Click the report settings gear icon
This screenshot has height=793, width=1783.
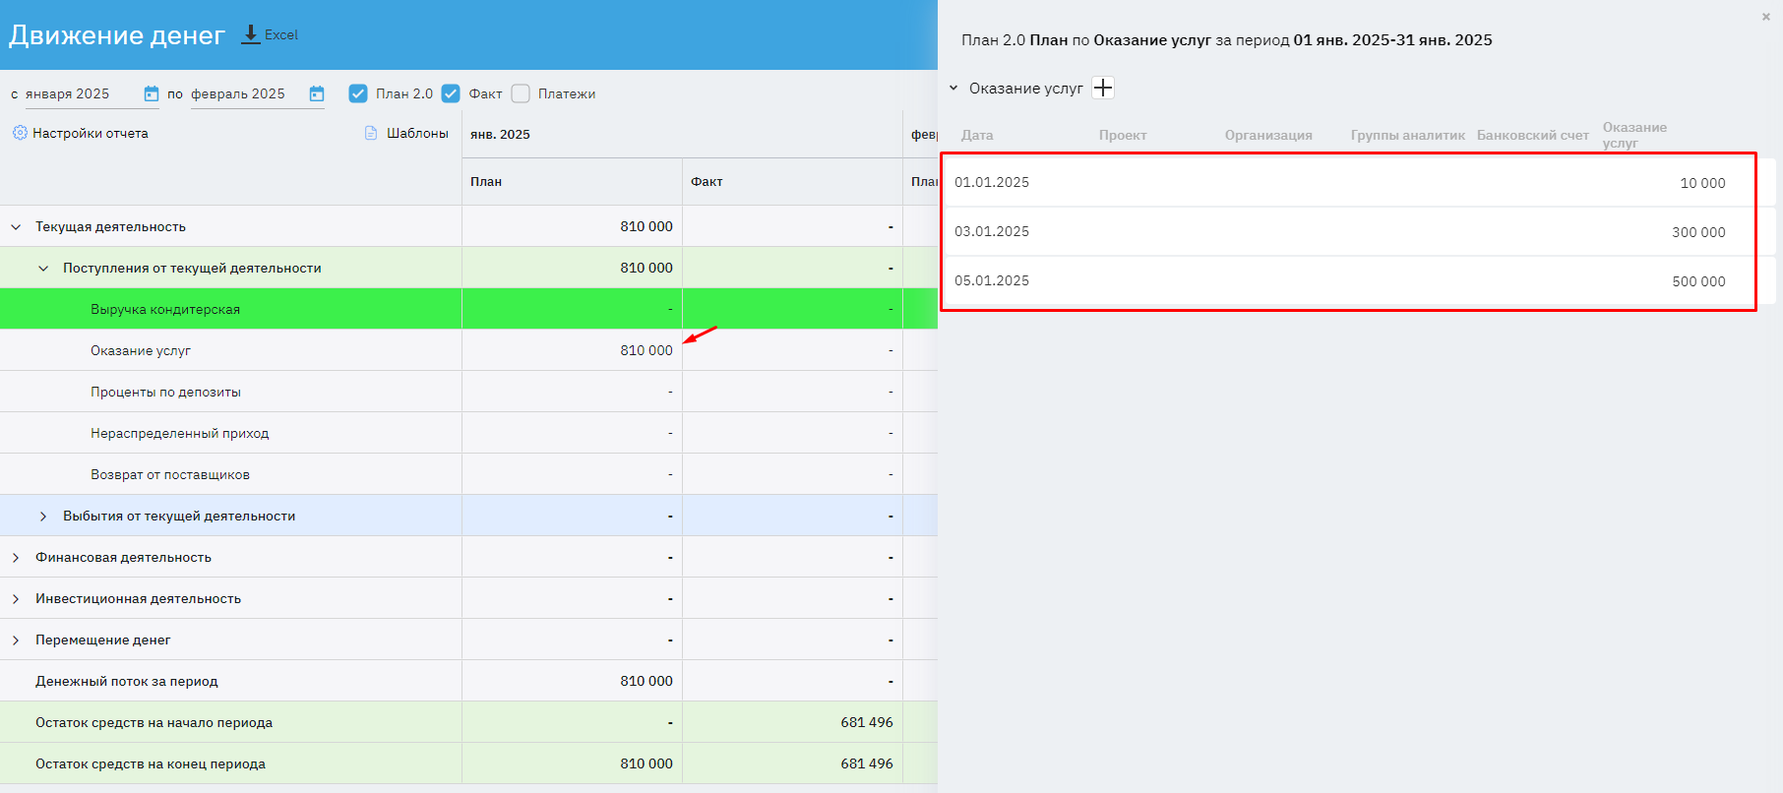pyautogui.click(x=20, y=133)
